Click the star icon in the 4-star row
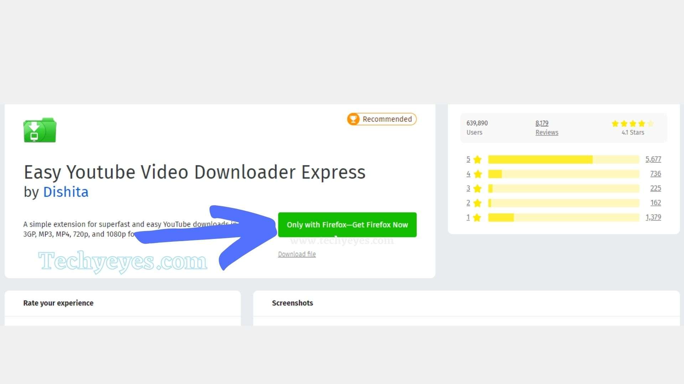Image resolution: width=684 pixels, height=384 pixels. click(477, 174)
